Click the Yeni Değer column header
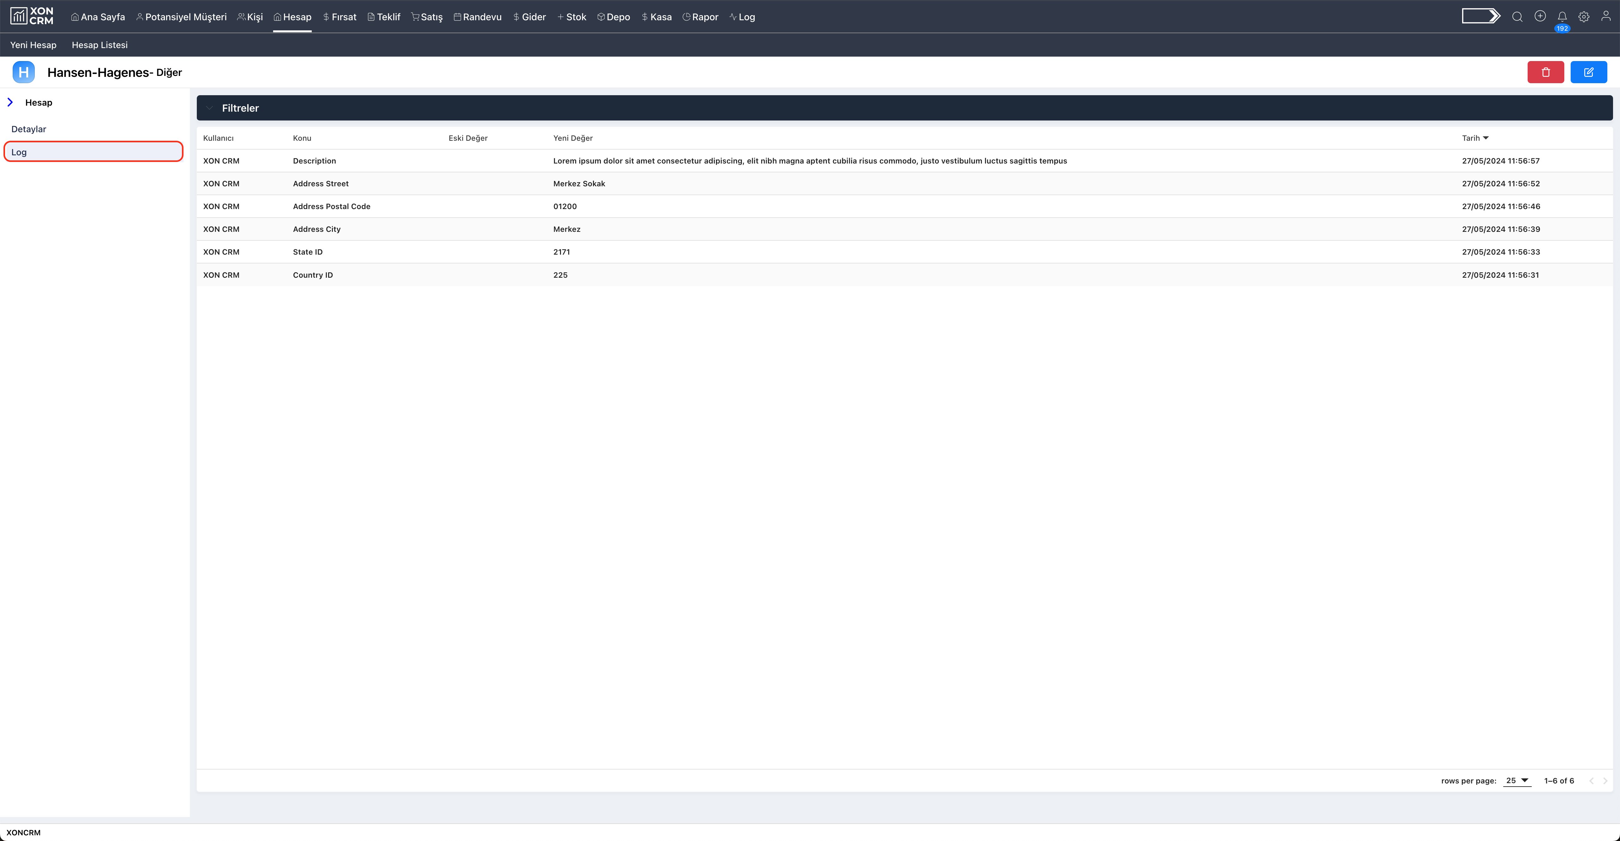The width and height of the screenshot is (1620, 841). tap(573, 138)
